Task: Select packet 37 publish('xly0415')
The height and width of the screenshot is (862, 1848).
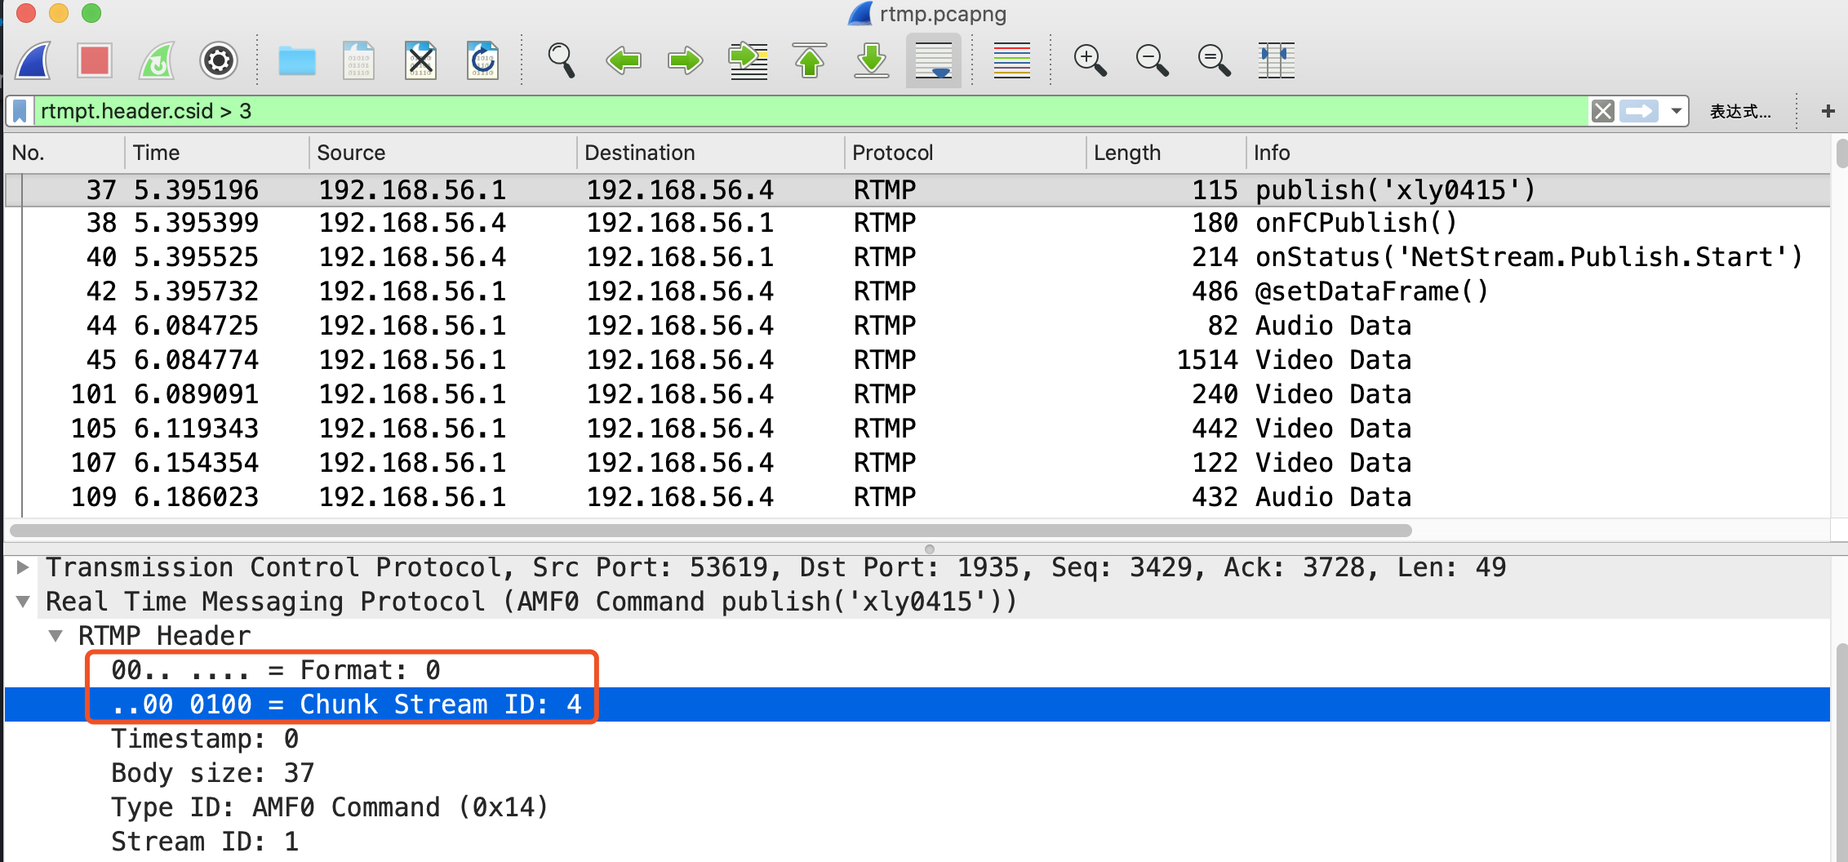Action: (917, 190)
